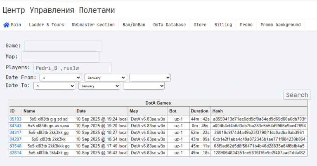Select the Billing menu item
Image resolution: width=317 pixels, height=166 pixels.
[223, 25]
